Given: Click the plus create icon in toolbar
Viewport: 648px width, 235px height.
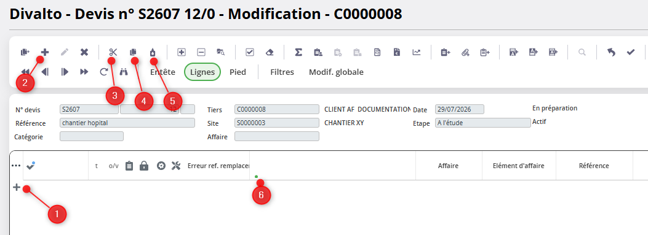Looking at the screenshot, I should click(x=45, y=52).
